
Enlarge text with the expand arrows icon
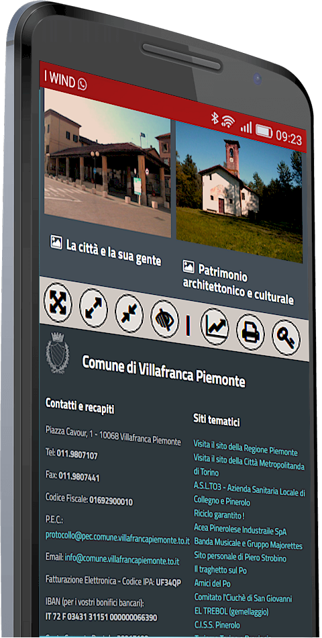tap(93, 309)
